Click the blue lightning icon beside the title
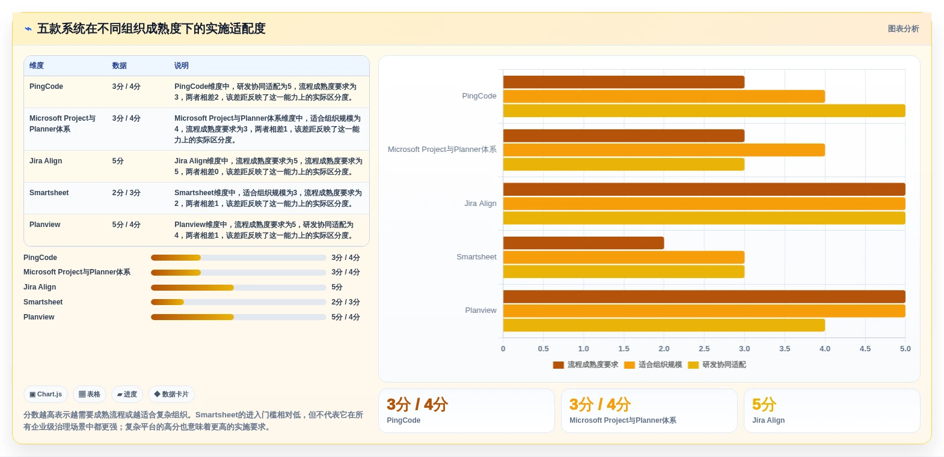The image size is (944, 457). (28, 29)
